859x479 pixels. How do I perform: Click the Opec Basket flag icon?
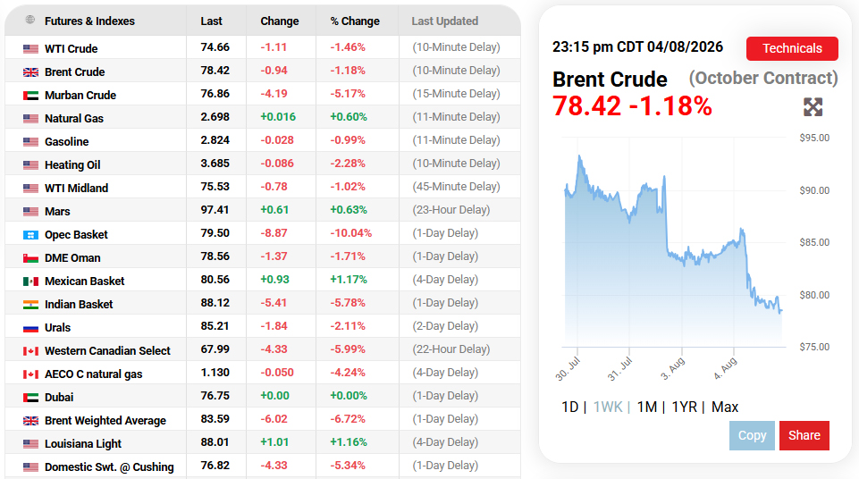pyautogui.click(x=30, y=235)
